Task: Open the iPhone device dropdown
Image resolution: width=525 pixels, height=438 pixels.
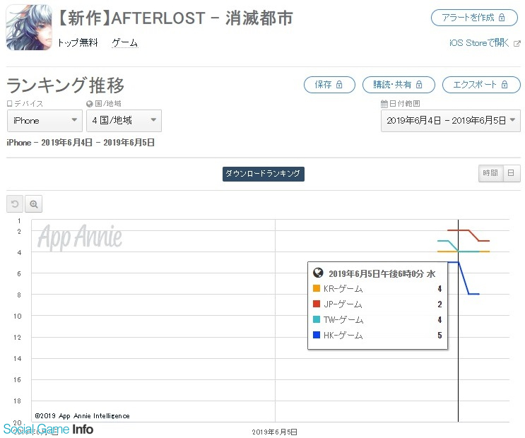Action: point(45,121)
